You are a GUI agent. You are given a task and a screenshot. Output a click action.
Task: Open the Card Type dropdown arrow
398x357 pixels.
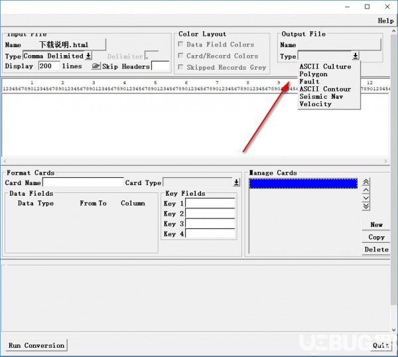coord(236,182)
